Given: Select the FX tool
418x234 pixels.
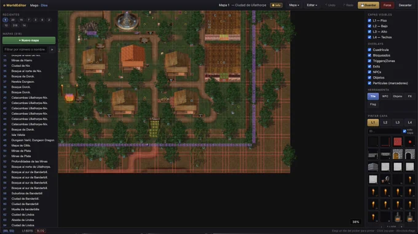Looking at the screenshot, I should tap(410, 96).
